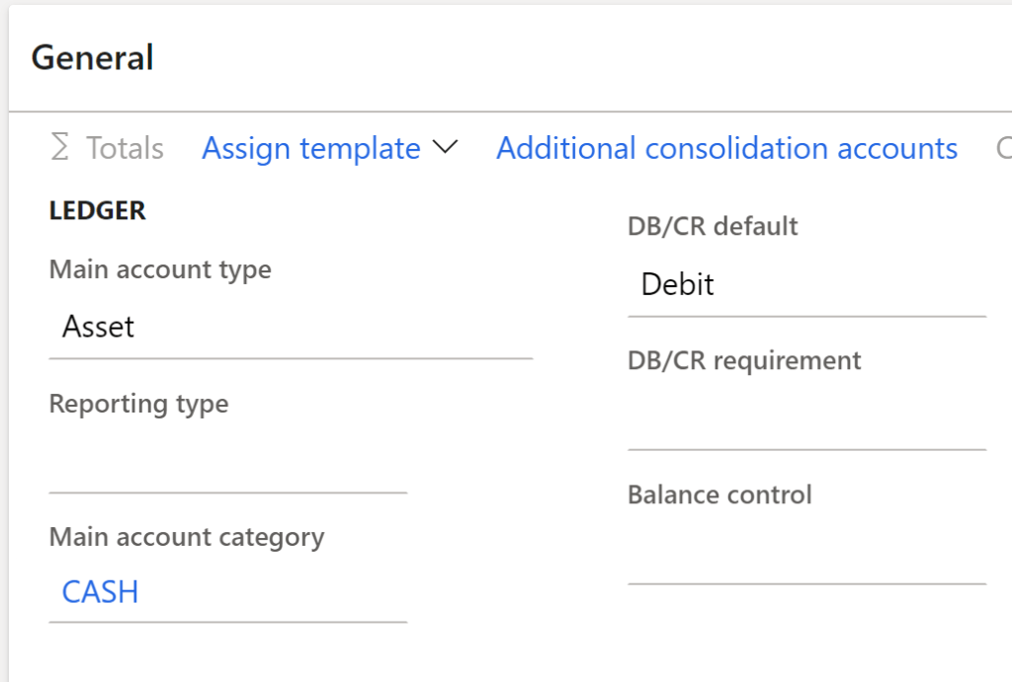The image size is (1012, 682).
Task: Collapse the General section header
Action: click(93, 57)
